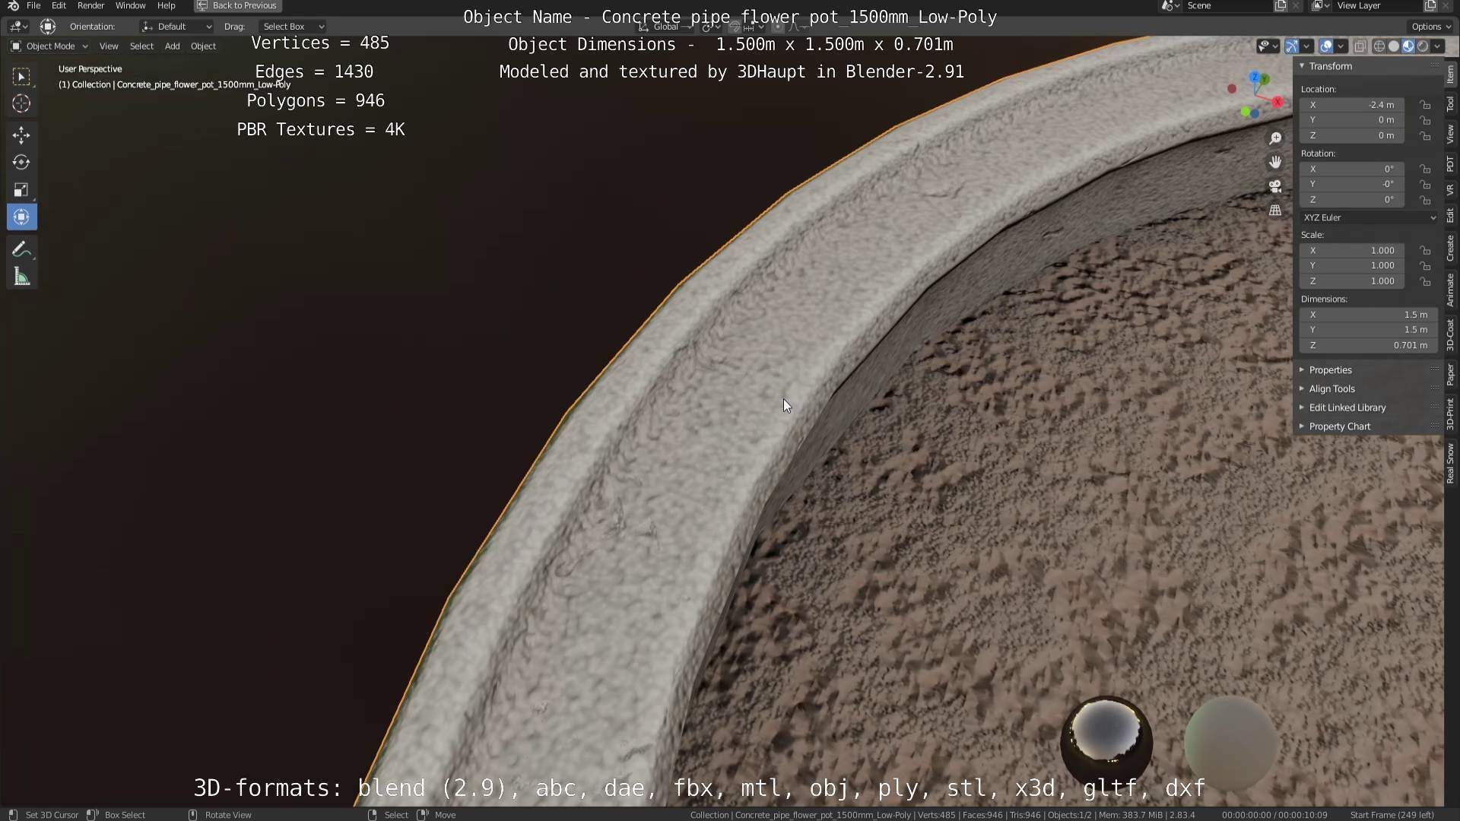Activate the Rotate tool

[x=21, y=162]
